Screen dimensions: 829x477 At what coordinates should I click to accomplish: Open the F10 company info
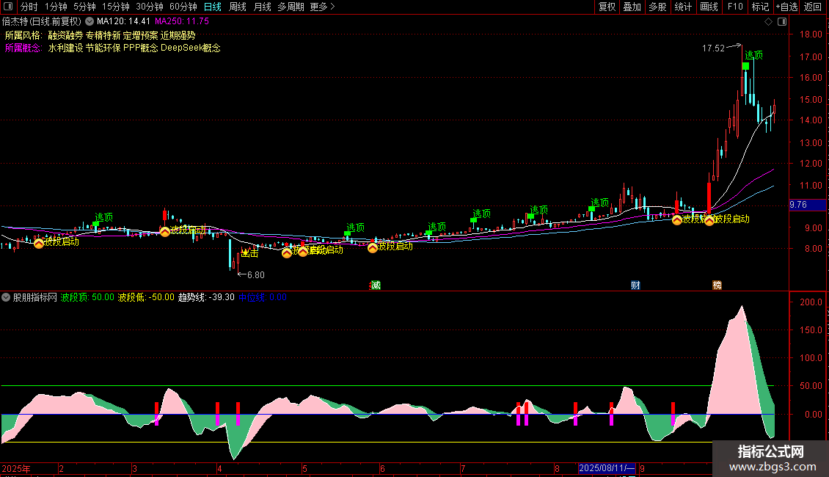[x=735, y=7]
